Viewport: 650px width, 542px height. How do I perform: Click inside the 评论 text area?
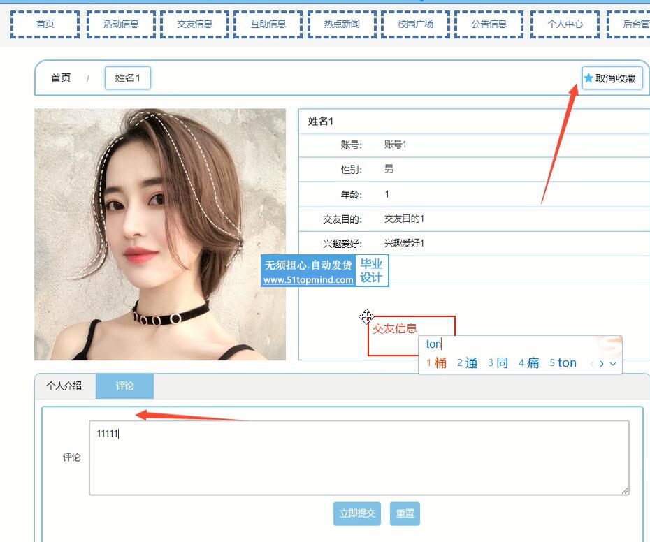[359, 457]
